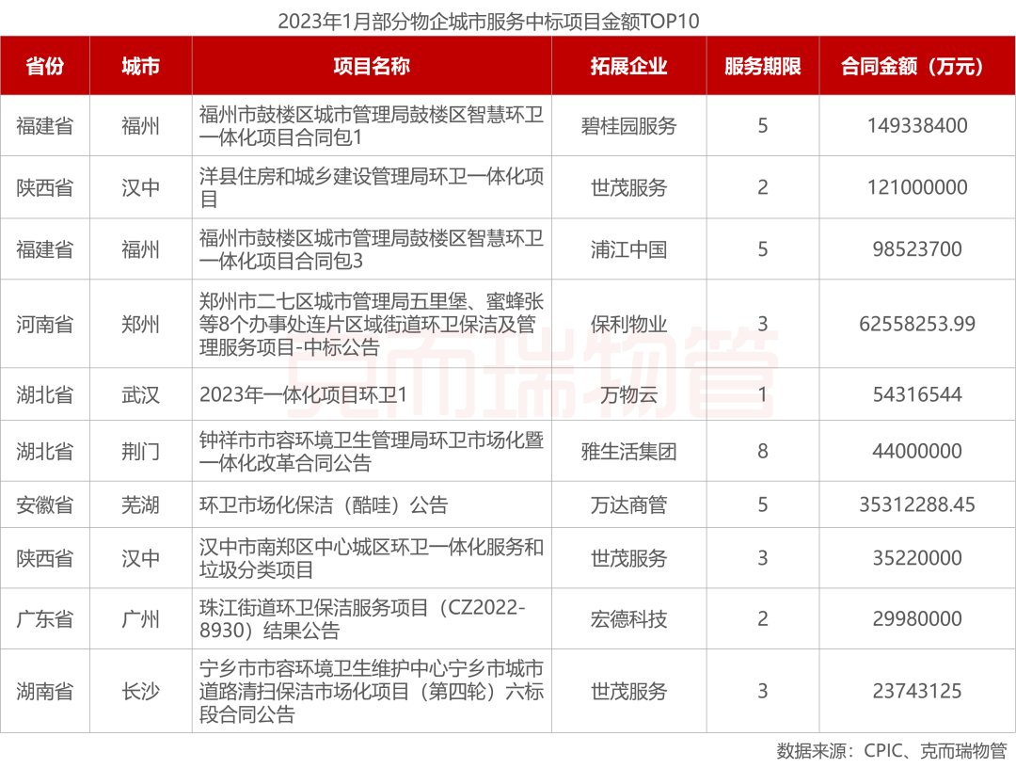This screenshot has width=1016, height=768.
Task: Select 湖北省 in the 武汉 row
Action: pyautogui.click(x=45, y=394)
